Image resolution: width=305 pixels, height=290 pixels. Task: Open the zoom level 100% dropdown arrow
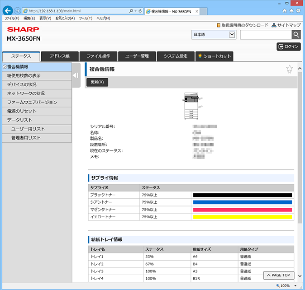coord(295,285)
